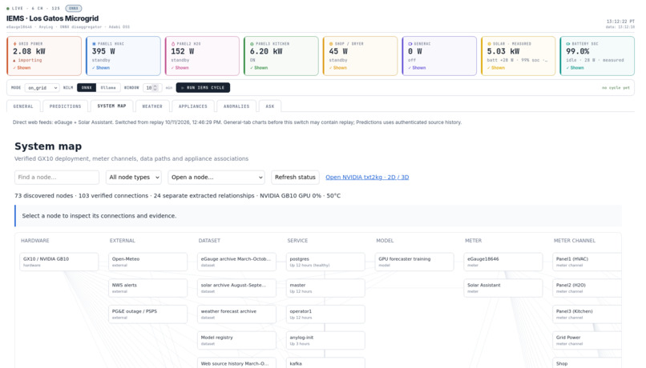Click the 13:12:22 PT clock text

click(620, 22)
